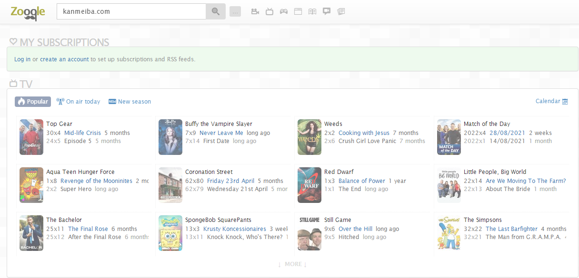The image size is (579, 278).
Task: Open Are We Moving To The Farm? link
Action: tap(526, 181)
